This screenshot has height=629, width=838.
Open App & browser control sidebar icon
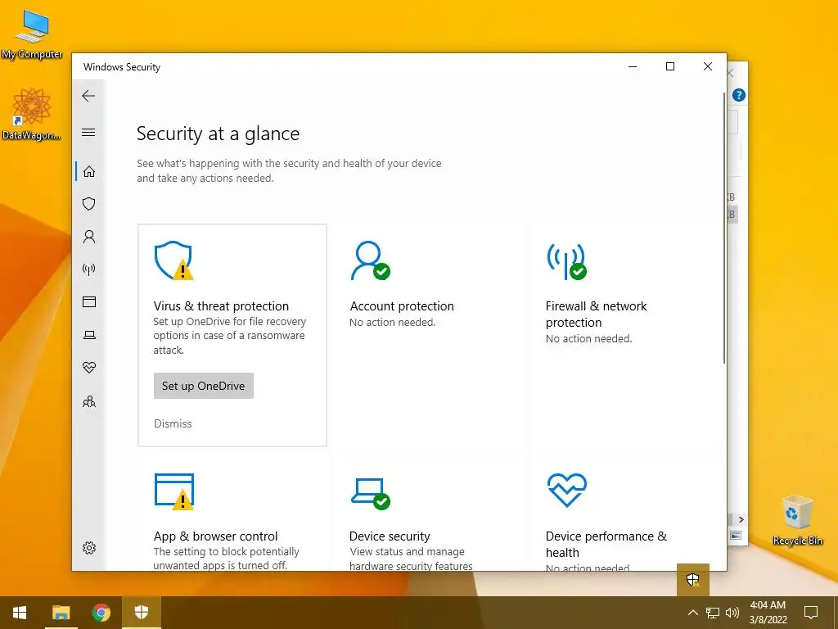coord(89,301)
